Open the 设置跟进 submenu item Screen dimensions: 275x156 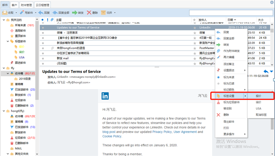[231, 70]
